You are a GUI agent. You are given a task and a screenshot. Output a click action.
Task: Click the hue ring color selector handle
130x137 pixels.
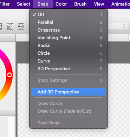(x=9, y=75)
